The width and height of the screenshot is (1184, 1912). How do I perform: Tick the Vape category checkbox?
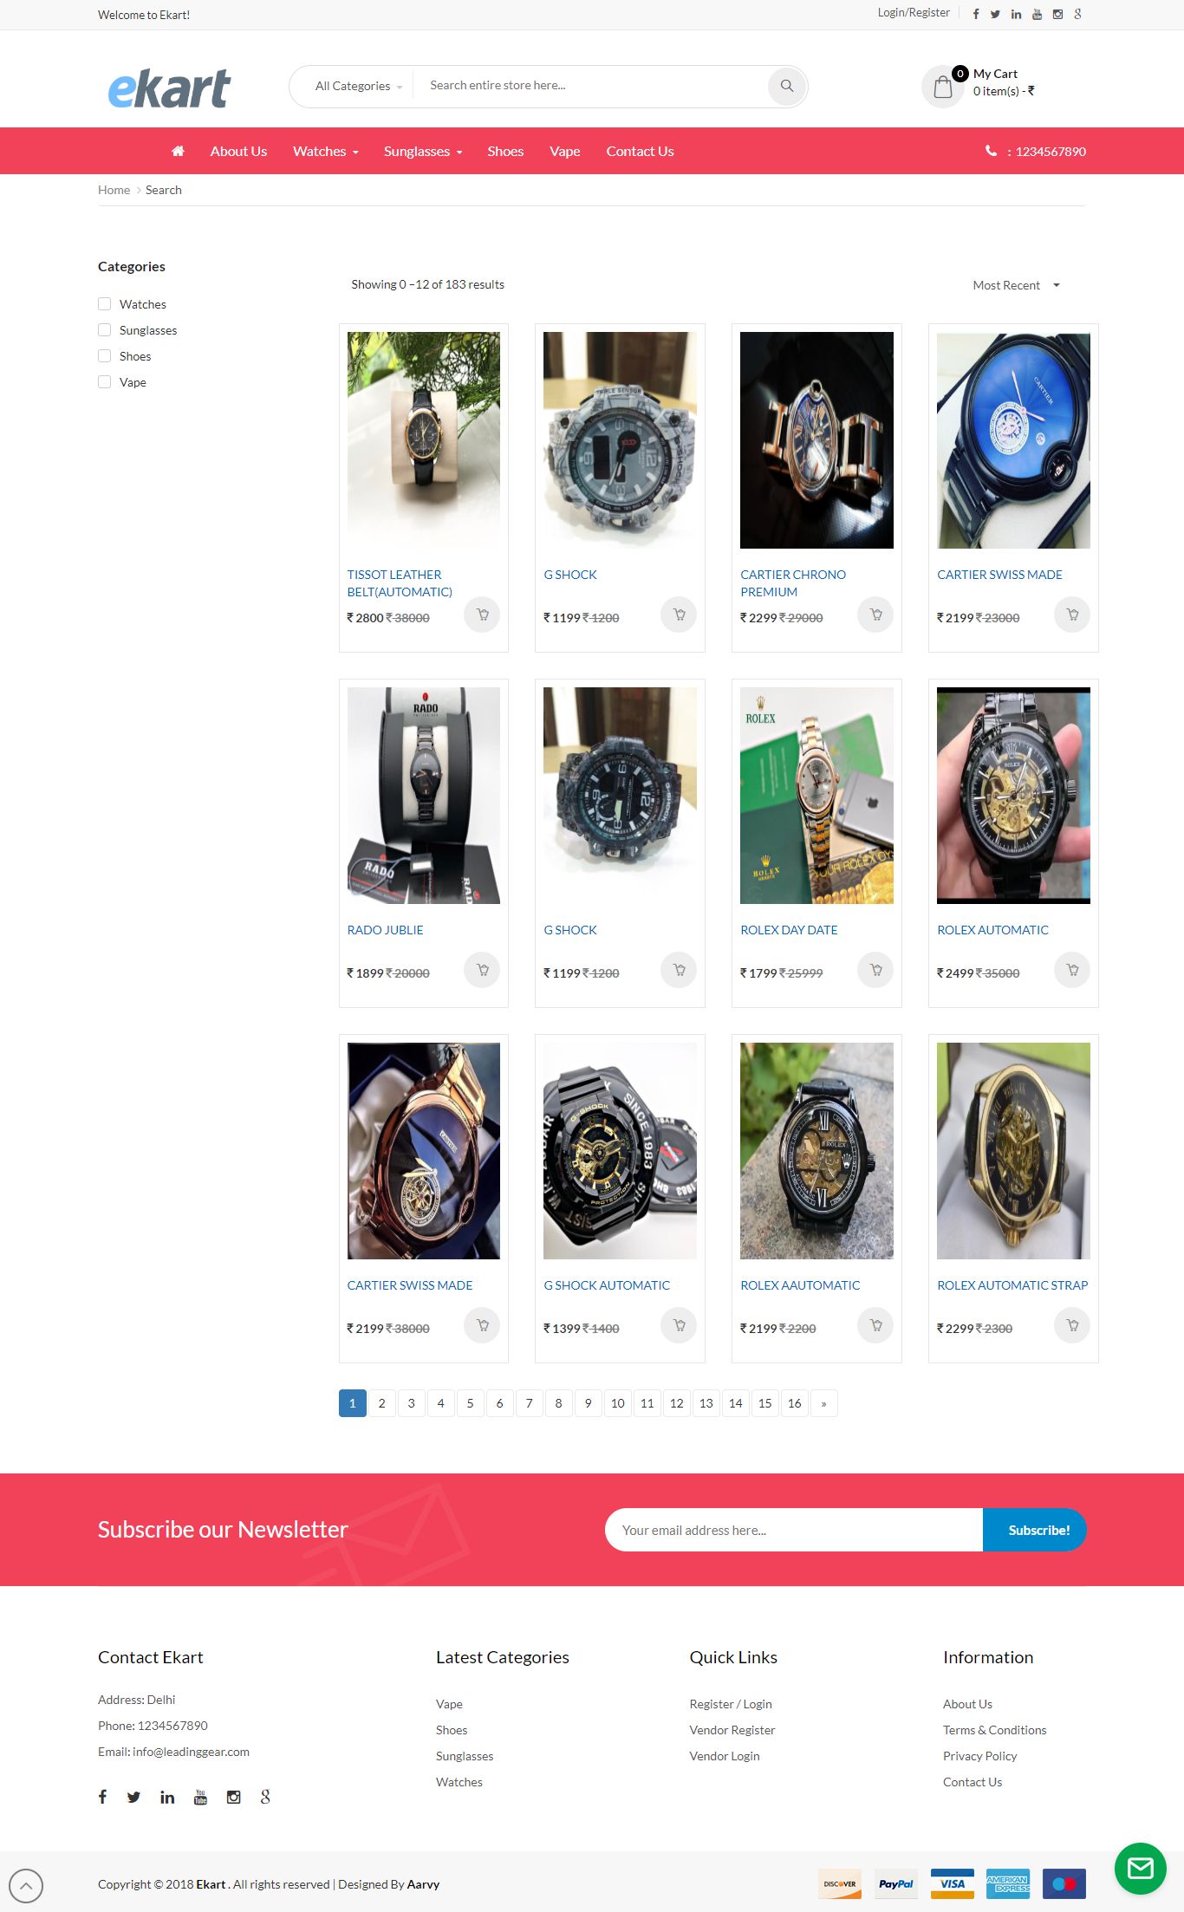[105, 382]
